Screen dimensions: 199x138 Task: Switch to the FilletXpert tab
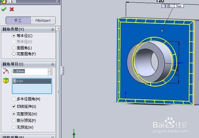(x=43, y=20)
